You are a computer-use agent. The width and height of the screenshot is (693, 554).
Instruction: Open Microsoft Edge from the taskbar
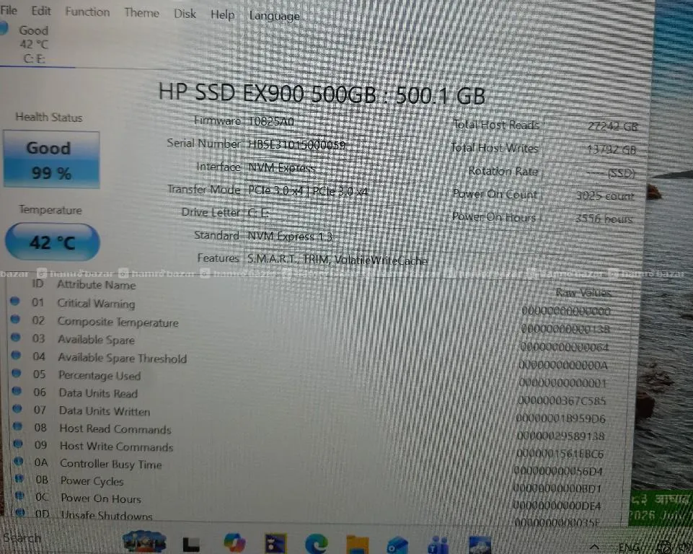pos(317,543)
